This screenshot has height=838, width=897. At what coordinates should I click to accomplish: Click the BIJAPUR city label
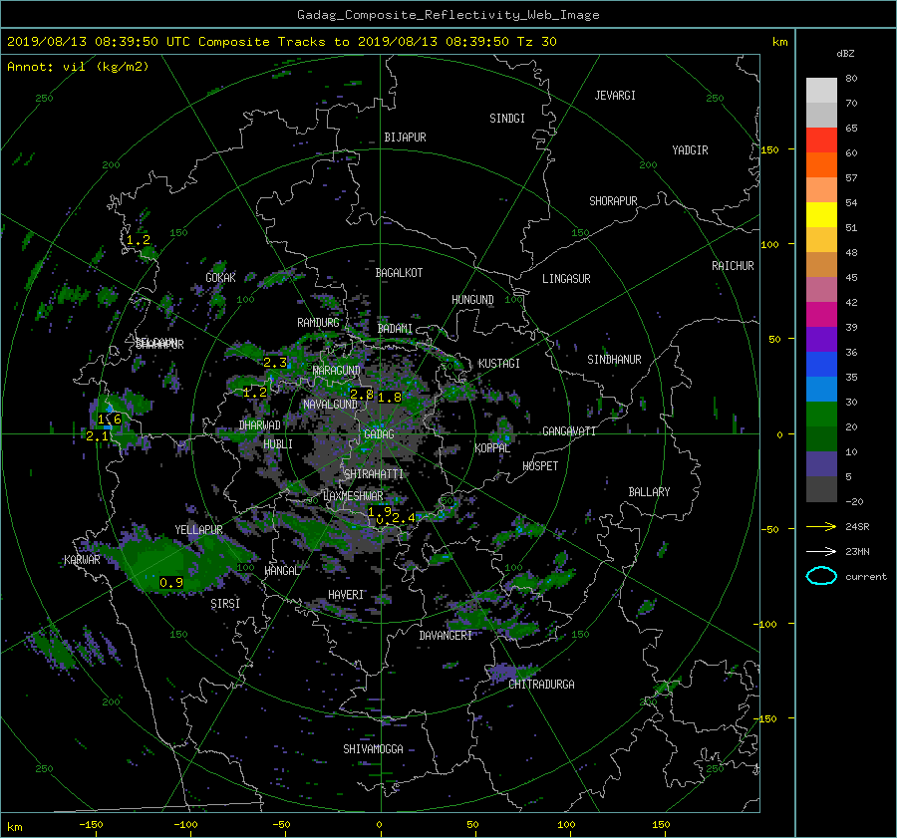405,138
